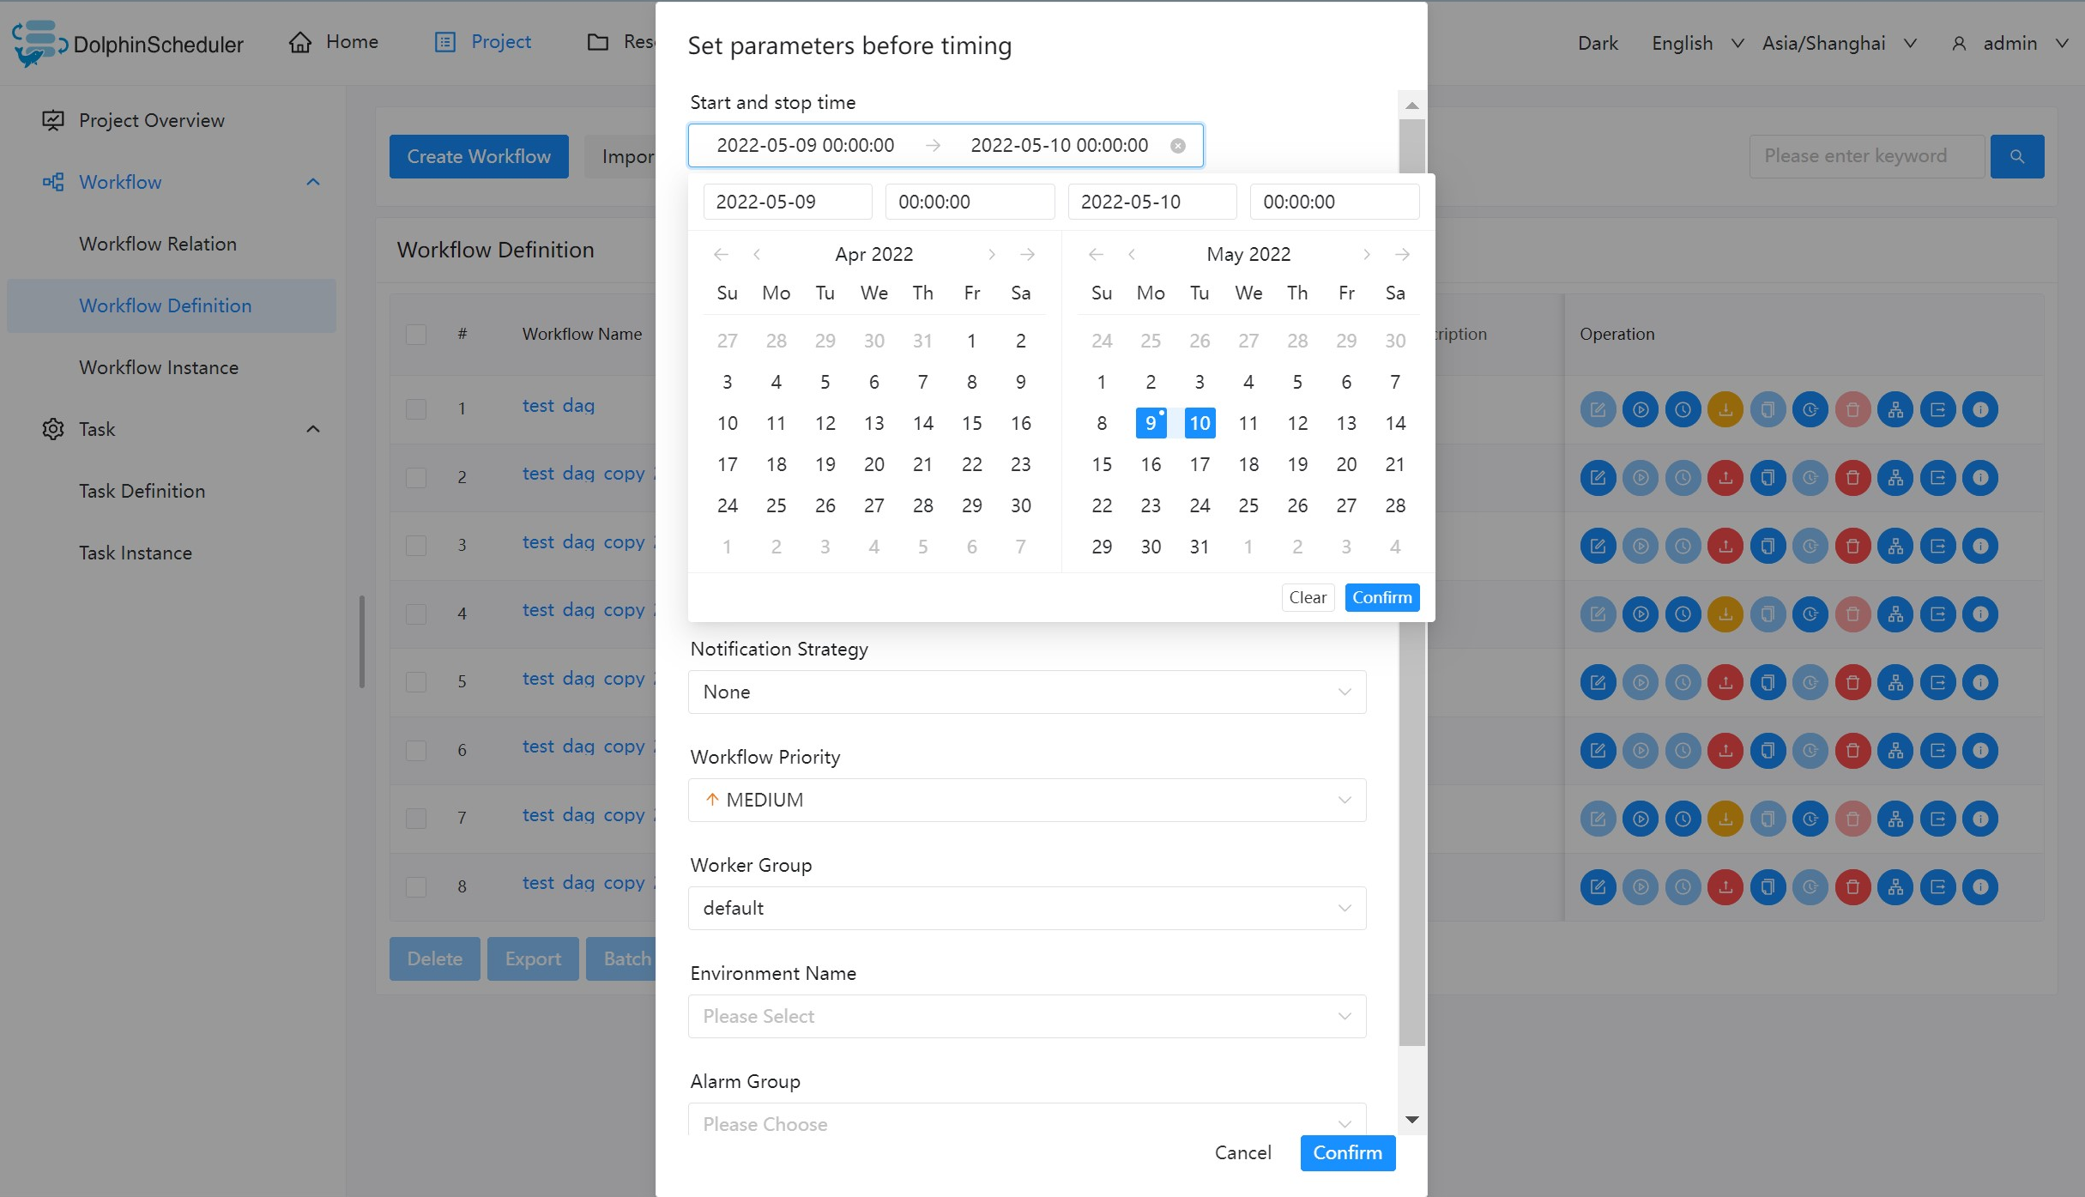Open the Notification Strategy dropdown
2085x1197 pixels.
coord(1026,692)
